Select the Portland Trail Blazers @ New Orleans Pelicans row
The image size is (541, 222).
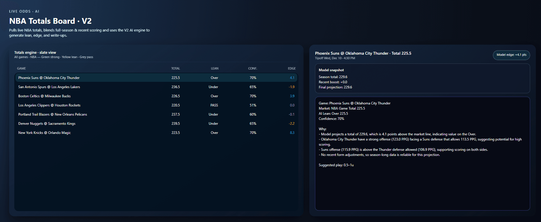[156, 114]
